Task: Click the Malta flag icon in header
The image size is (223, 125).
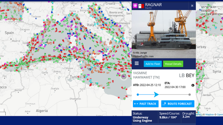Action: pyautogui.click(x=141, y=6)
